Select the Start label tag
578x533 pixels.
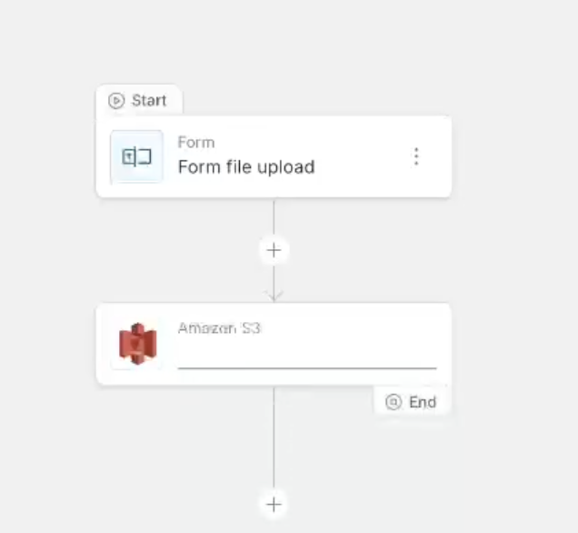(x=139, y=100)
